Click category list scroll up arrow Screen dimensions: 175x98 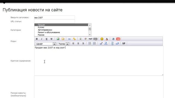tap(90, 25)
